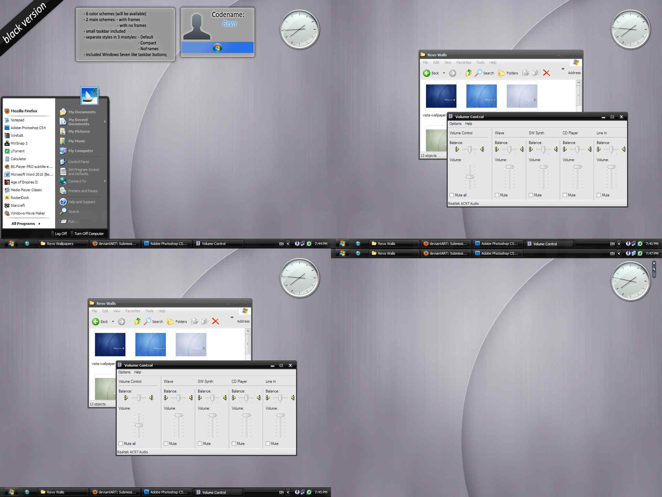The image size is (662, 497).
Task: Expand hidden tray icons in 7:47 PM taskbar
Action: pyautogui.click(x=619, y=253)
